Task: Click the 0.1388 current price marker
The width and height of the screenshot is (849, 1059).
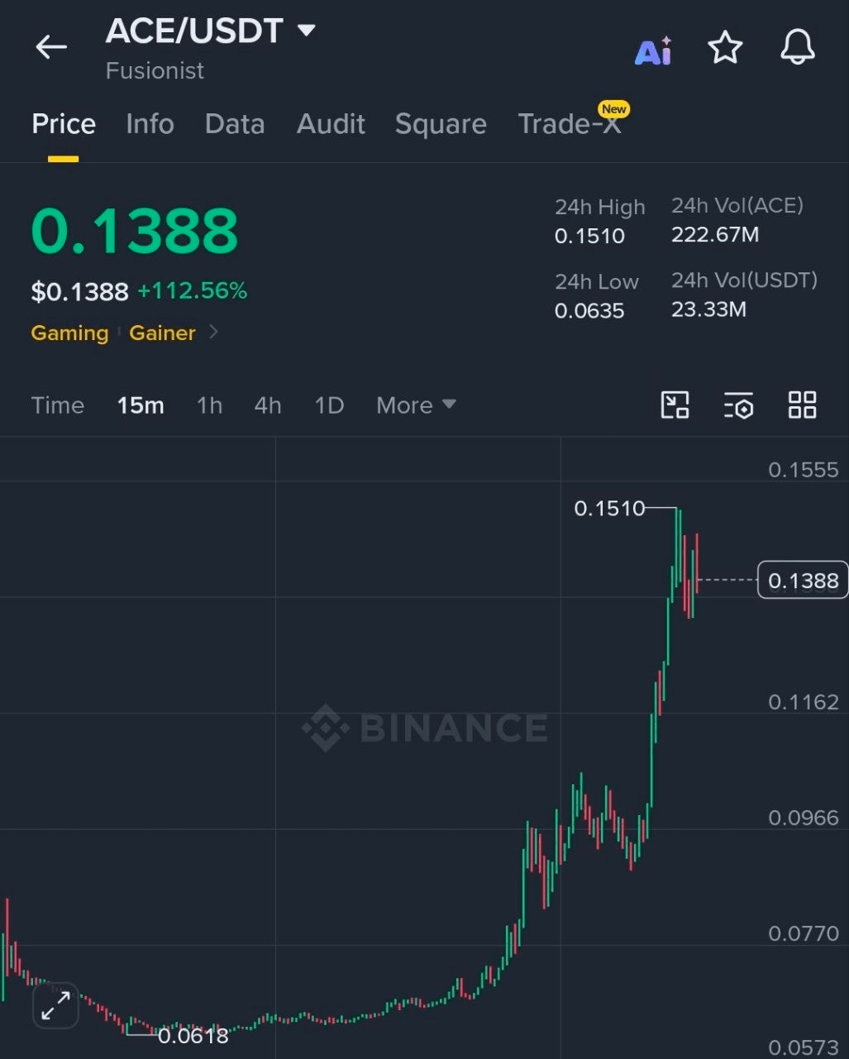Action: pyautogui.click(x=803, y=581)
